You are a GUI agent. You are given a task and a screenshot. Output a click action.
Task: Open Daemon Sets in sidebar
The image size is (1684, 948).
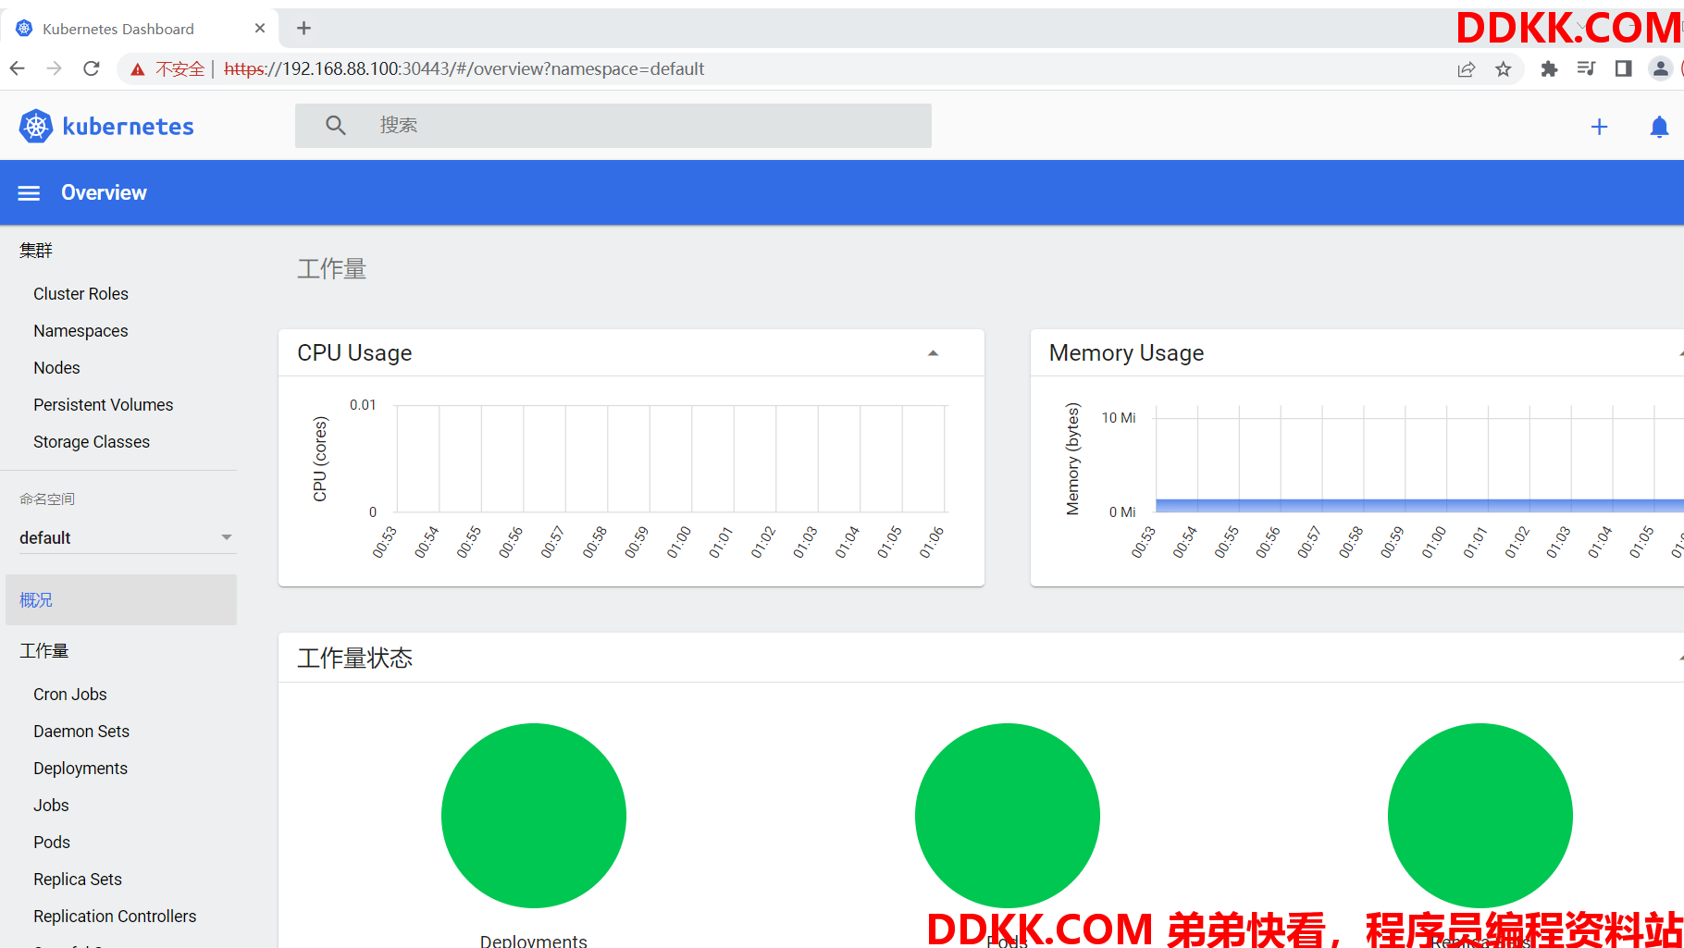click(81, 732)
